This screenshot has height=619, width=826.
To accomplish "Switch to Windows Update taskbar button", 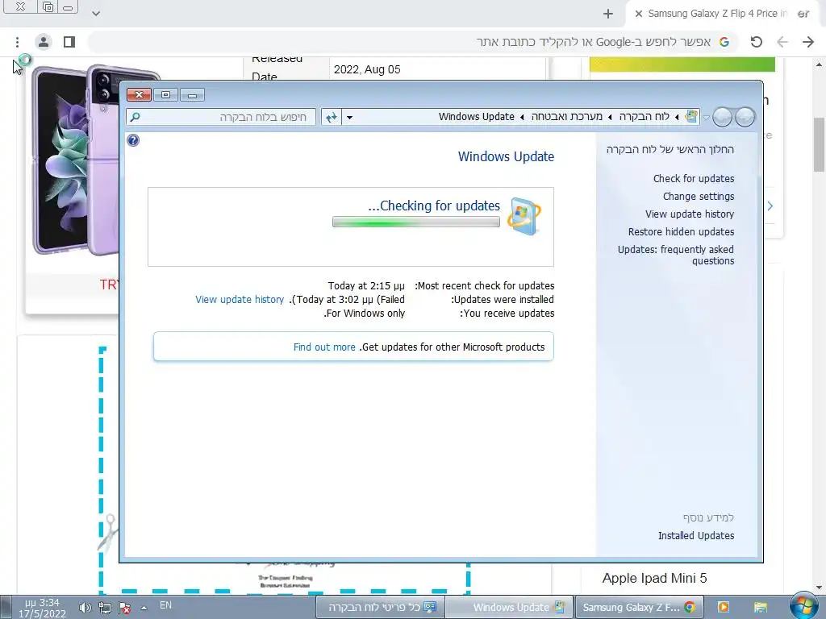I will click(510, 608).
